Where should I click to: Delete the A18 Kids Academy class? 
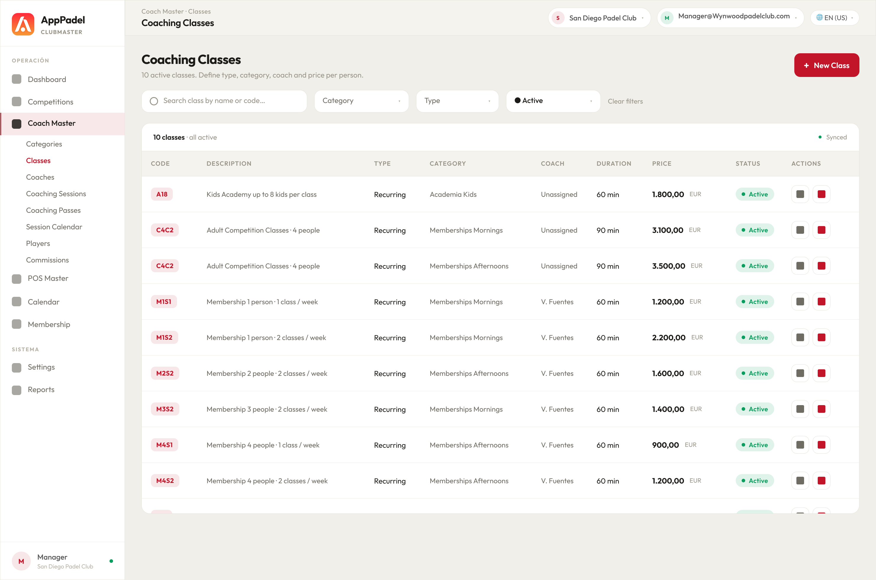pyautogui.click(x=821, y=194)
